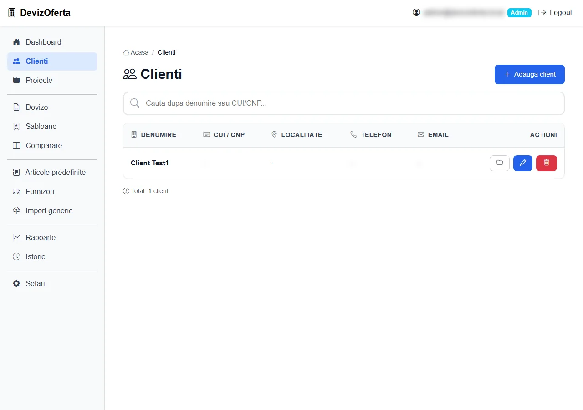Screen dimensions: 583x410
Task: Open Dashboard from the sidebar
Action: click(52, 42)
